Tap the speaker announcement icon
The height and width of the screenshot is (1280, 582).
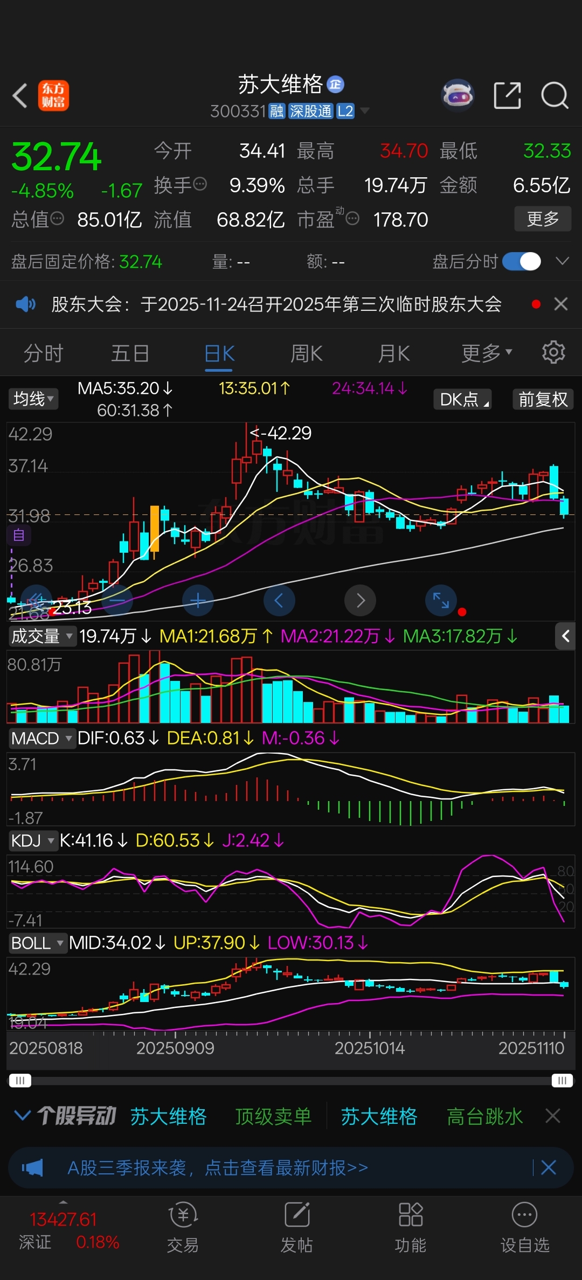(25, 304)
